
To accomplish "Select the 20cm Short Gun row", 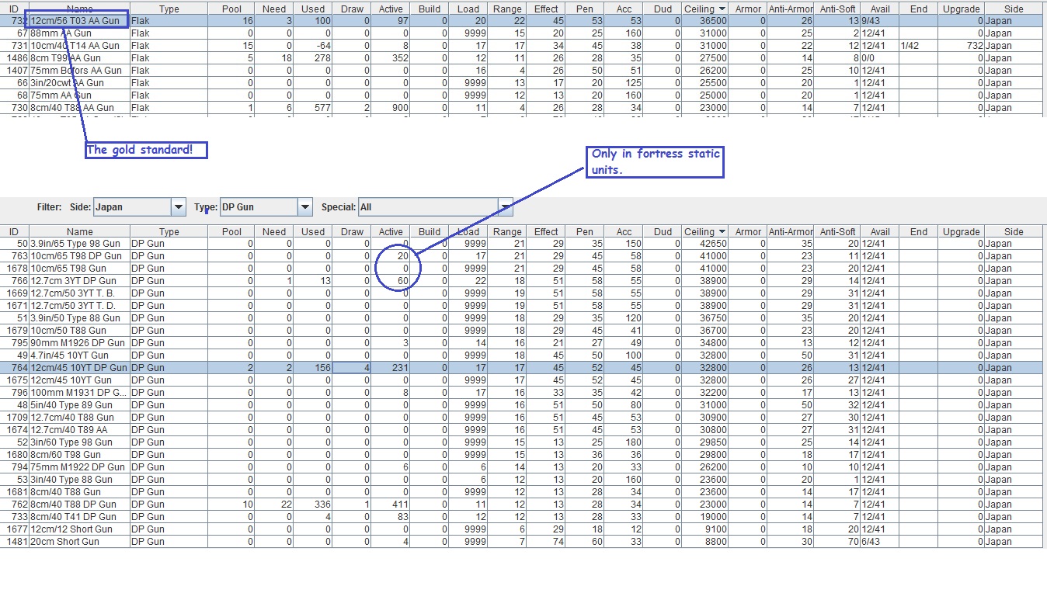I will pyautogui.click(x=521, y=542).
